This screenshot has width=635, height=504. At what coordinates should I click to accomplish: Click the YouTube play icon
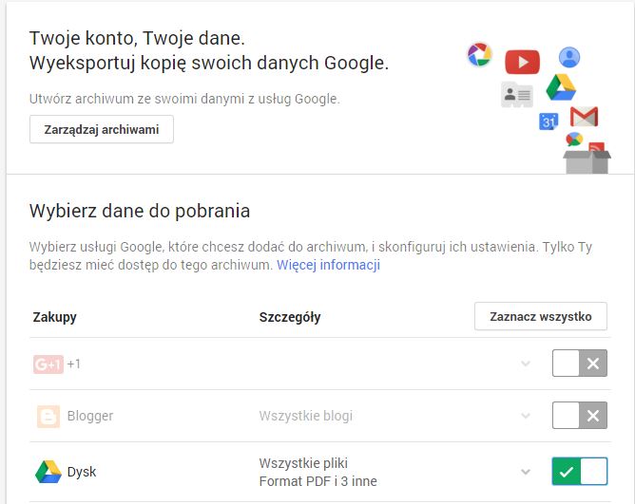pos(522,62)
